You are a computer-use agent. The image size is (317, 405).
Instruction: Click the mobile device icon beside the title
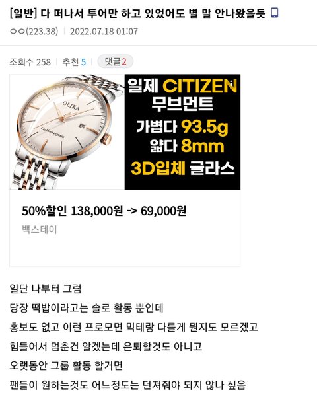click(x=275, y=13)
